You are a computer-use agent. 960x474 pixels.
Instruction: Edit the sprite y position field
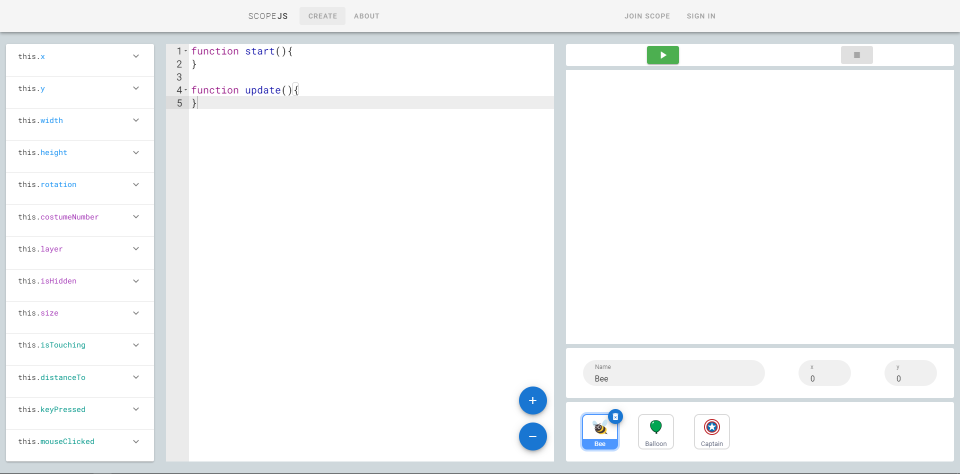[910, 373]
